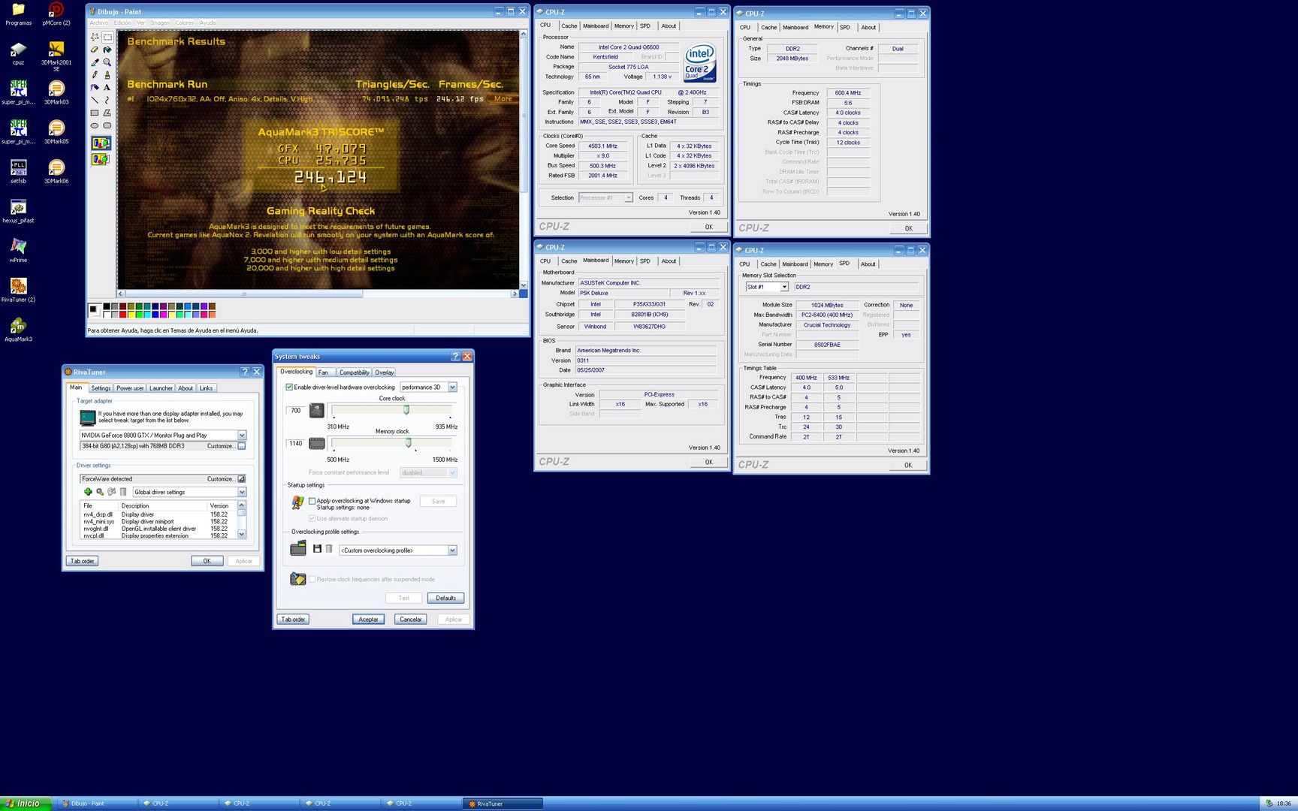The image size is (1298, 811).
Task: Open the Slot #1 dropdown in CPU-Z SPD
Action: click(x=784, y=287)
